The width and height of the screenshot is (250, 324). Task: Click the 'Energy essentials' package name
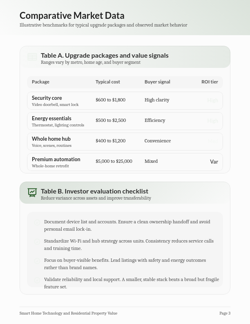click(x=51, y=119)
